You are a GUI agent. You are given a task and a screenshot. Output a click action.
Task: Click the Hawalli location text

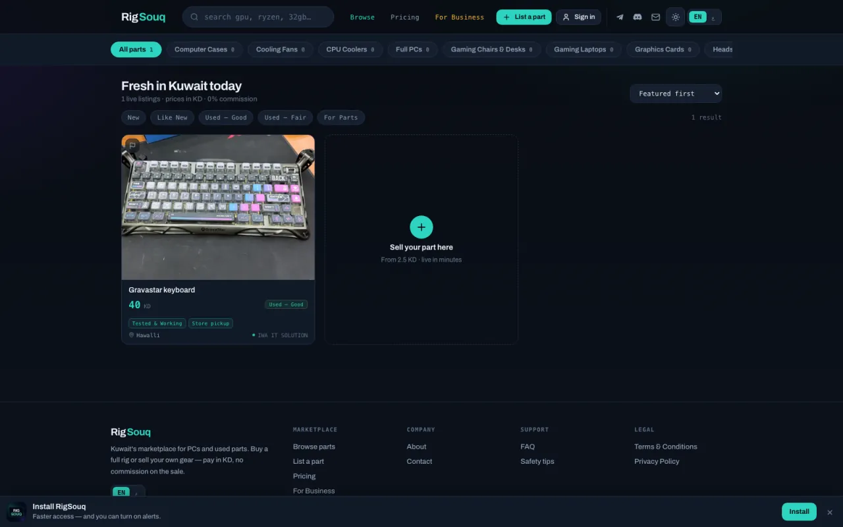coord(148,335)
